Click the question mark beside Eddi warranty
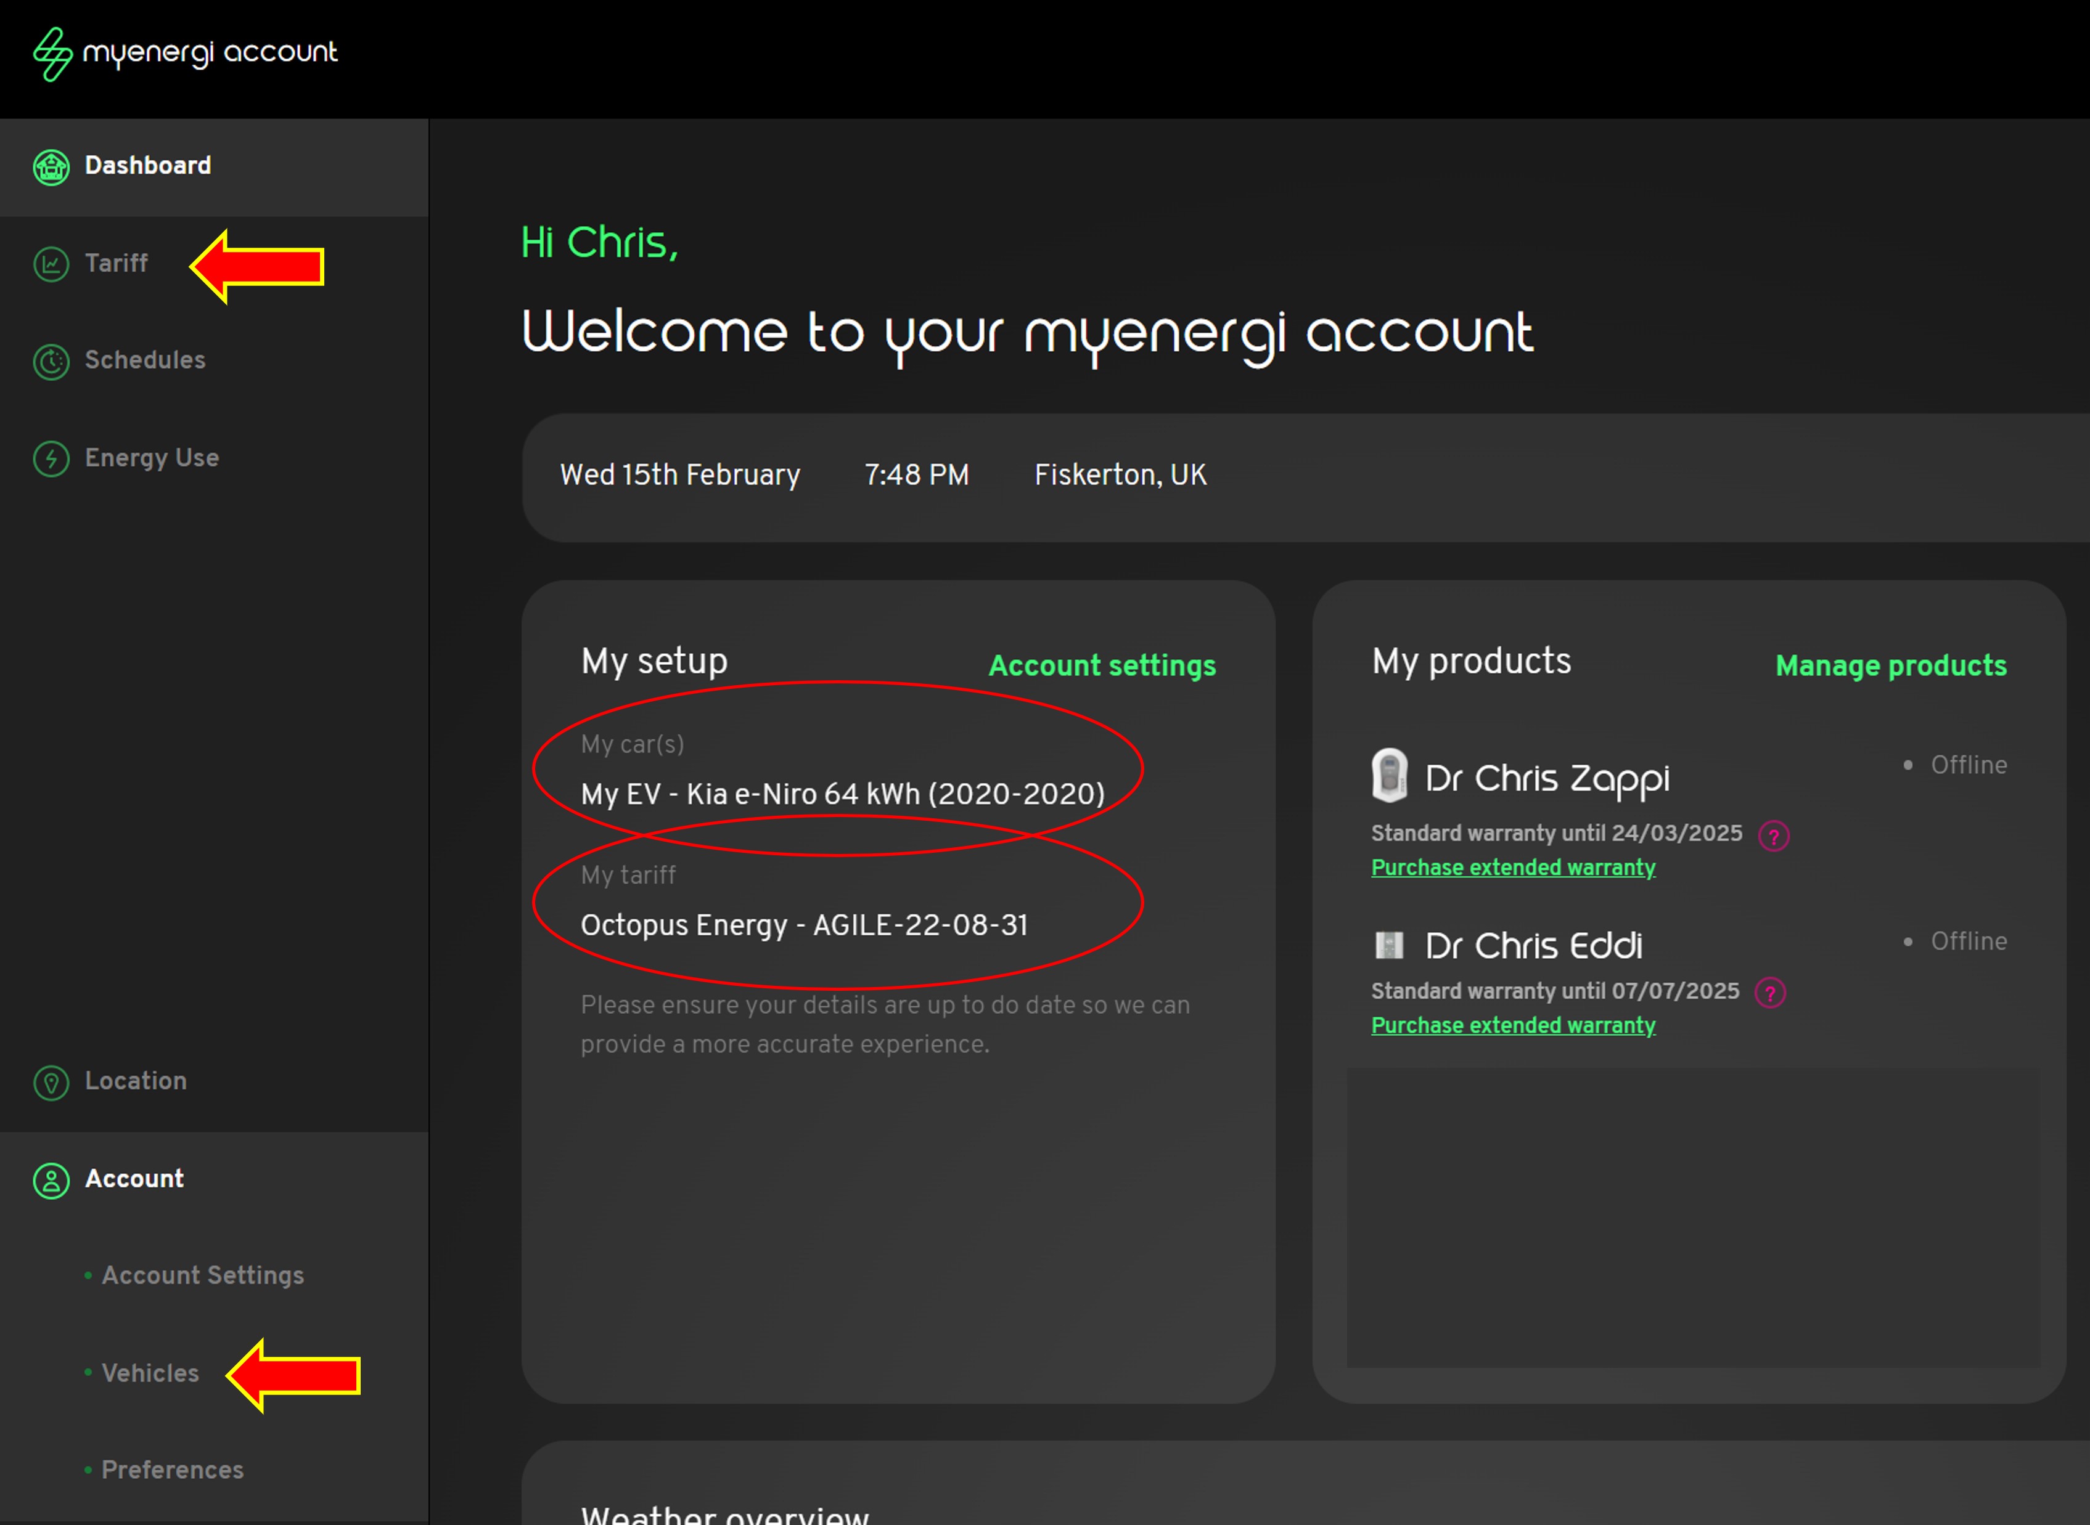 point(1769,993)
